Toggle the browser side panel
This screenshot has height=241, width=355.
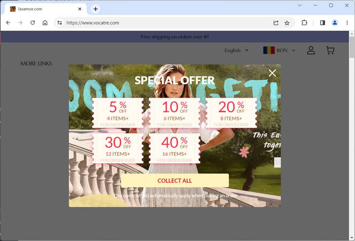point(323,23)
